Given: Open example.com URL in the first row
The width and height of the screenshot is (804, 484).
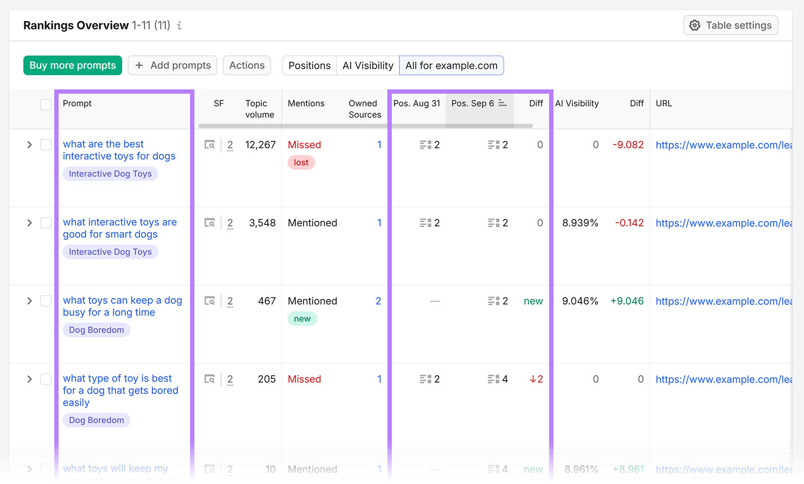Looking at the screenshot, I should point(724,145).
